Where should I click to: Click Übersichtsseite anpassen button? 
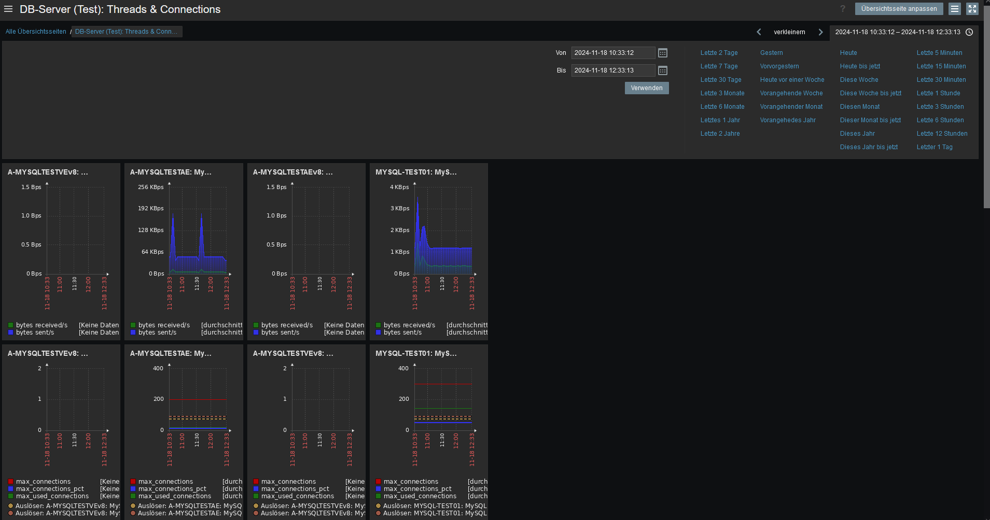[x=899, y=9]
